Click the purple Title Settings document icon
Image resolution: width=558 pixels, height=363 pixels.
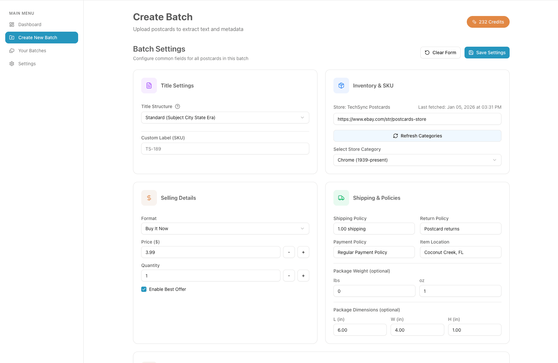click(x=149, y=86)
